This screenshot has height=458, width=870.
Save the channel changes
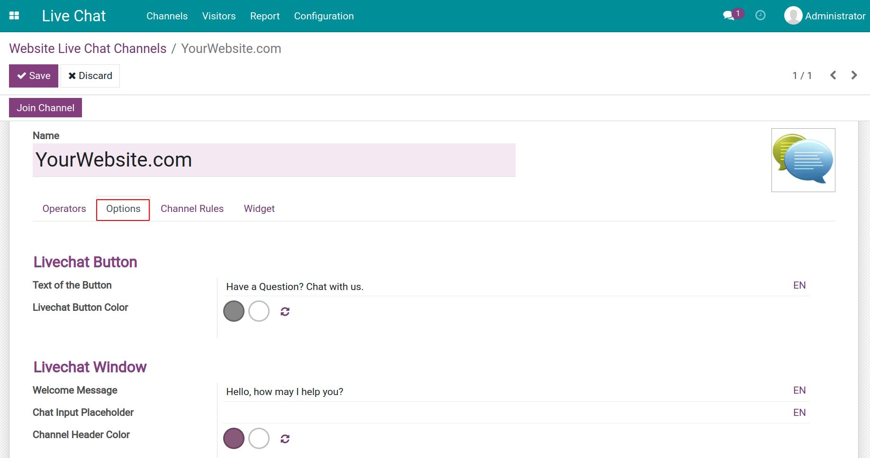pyautogui.click(x=33, y=75)
